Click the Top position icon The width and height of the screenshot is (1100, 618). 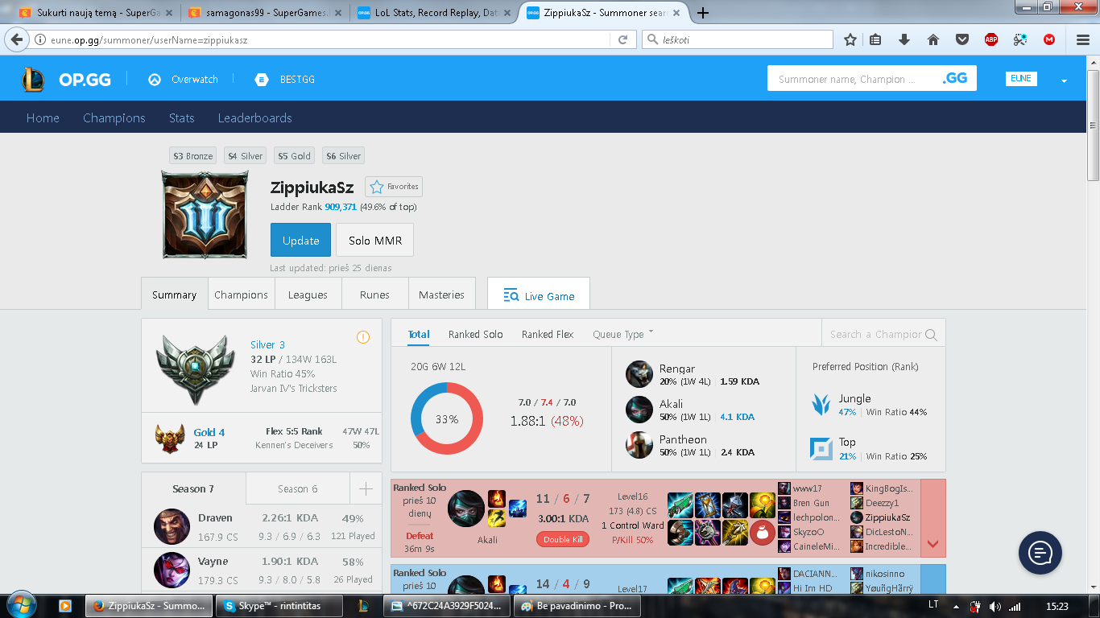pos(821,448)
